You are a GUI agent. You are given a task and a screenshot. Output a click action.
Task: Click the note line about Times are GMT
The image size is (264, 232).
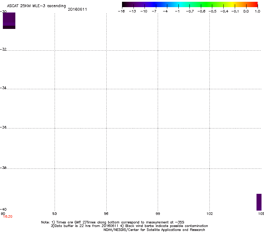click(113, 222)
